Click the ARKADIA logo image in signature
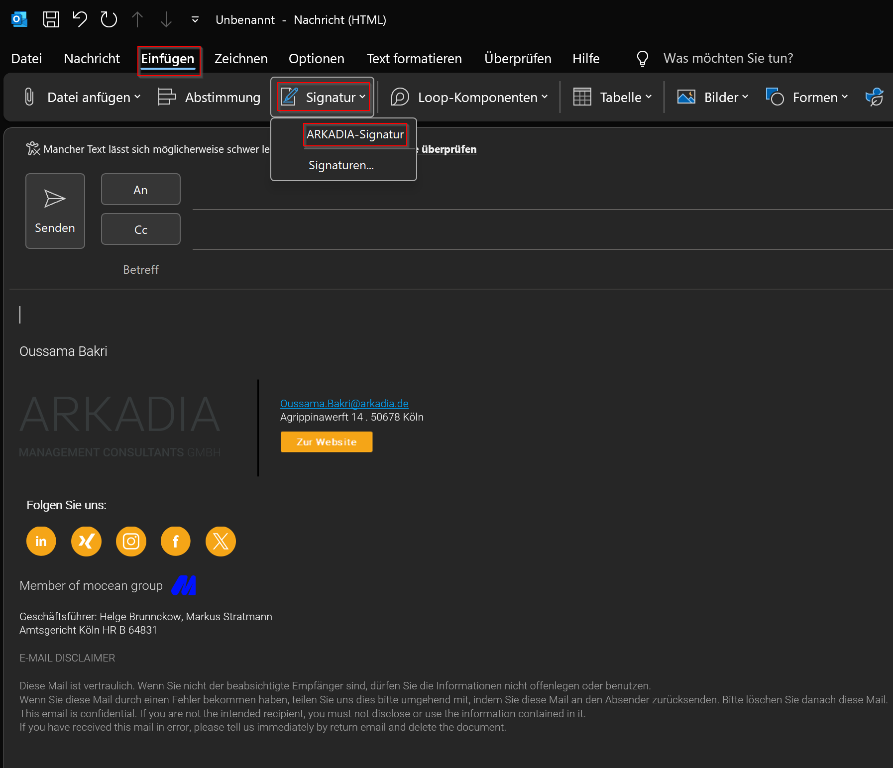893x768 pixels. click(120, 426)
